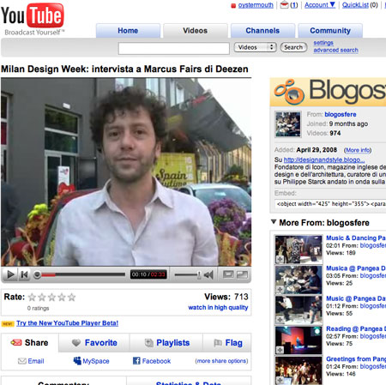
Task: Rate the video two stars
Action: (x=42, y=298)
